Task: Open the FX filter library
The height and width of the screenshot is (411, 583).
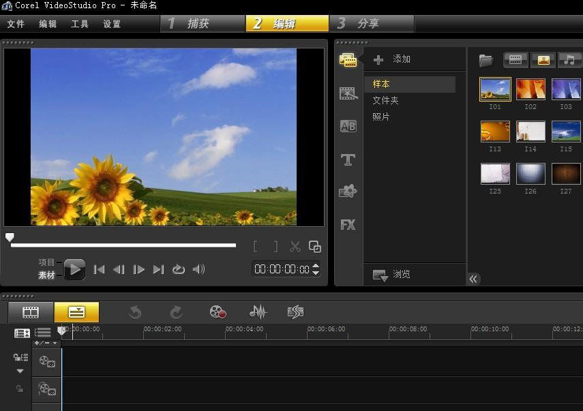Action: pyautogui.click(x=348, y=224)
